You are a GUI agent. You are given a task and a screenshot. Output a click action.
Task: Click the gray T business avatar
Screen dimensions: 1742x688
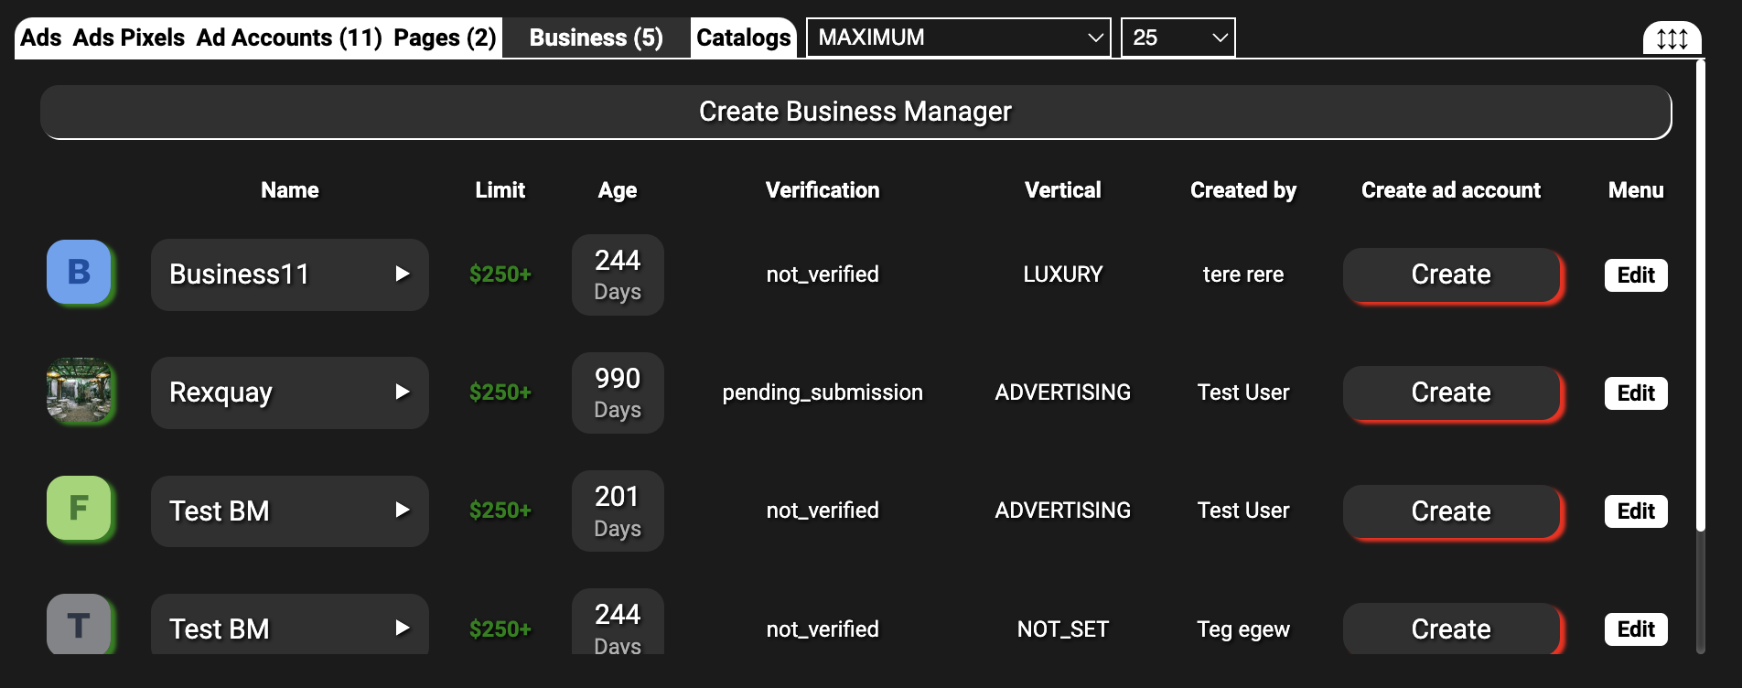click(79, 625)
